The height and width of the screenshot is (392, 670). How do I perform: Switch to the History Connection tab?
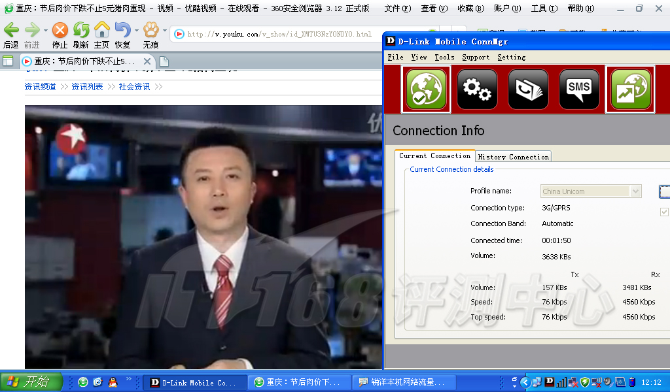click(513, 157)
